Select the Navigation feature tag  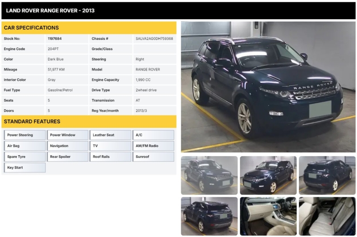click(67, 146)
